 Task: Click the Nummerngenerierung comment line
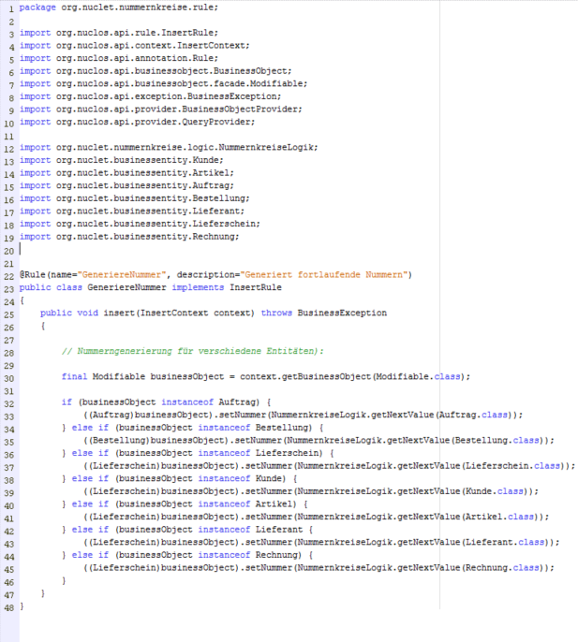pos(192,351)
